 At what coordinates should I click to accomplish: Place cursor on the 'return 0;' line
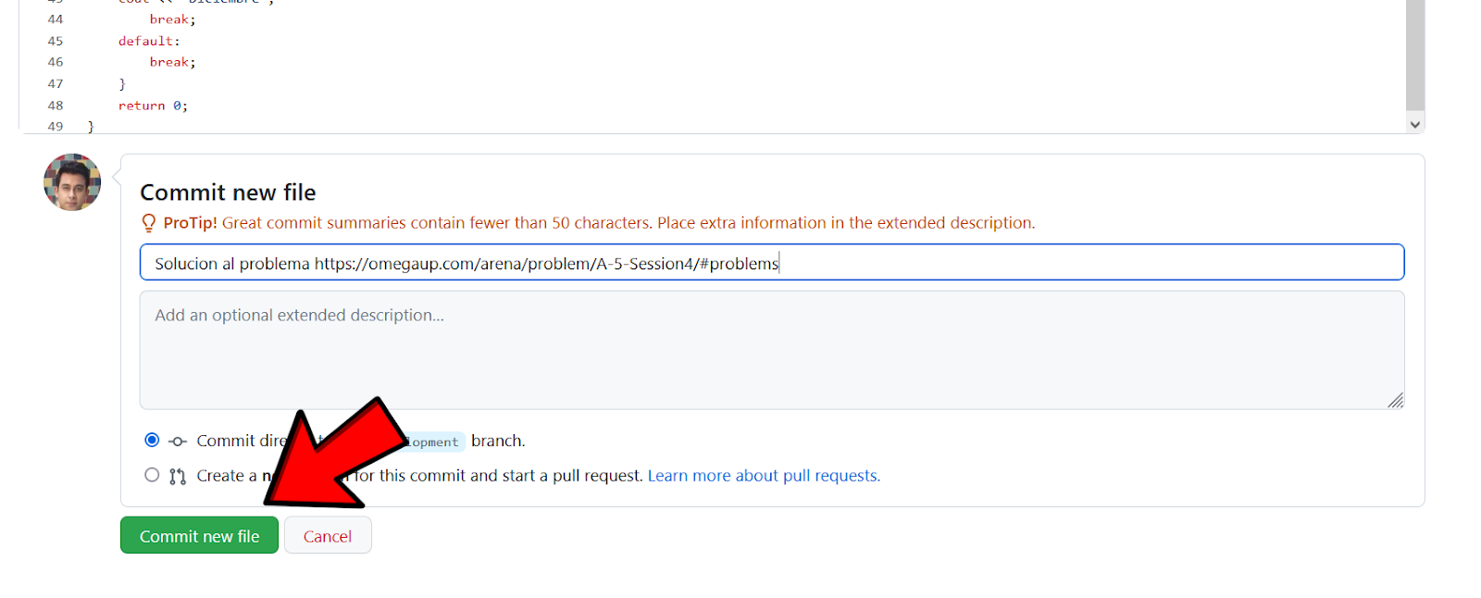tap(153, 106)
